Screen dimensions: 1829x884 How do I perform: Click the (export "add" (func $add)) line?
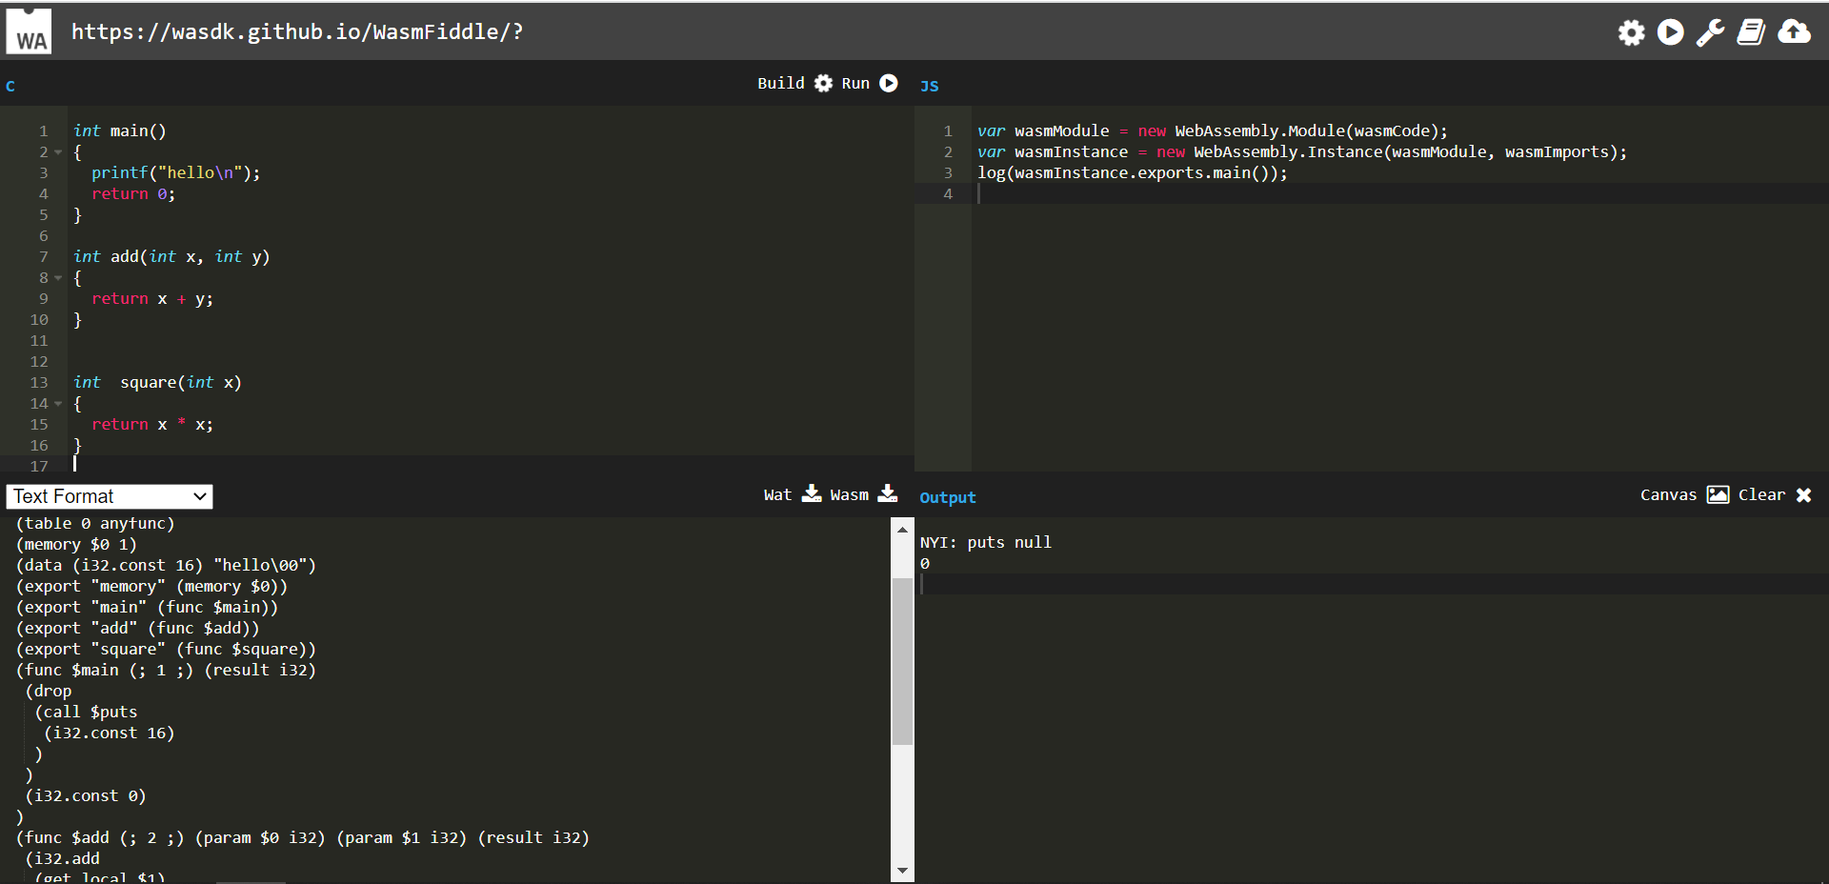tap(137, 628)
